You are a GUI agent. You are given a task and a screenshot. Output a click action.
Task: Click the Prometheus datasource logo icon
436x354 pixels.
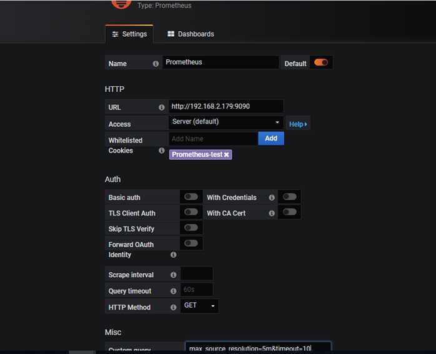121,4
